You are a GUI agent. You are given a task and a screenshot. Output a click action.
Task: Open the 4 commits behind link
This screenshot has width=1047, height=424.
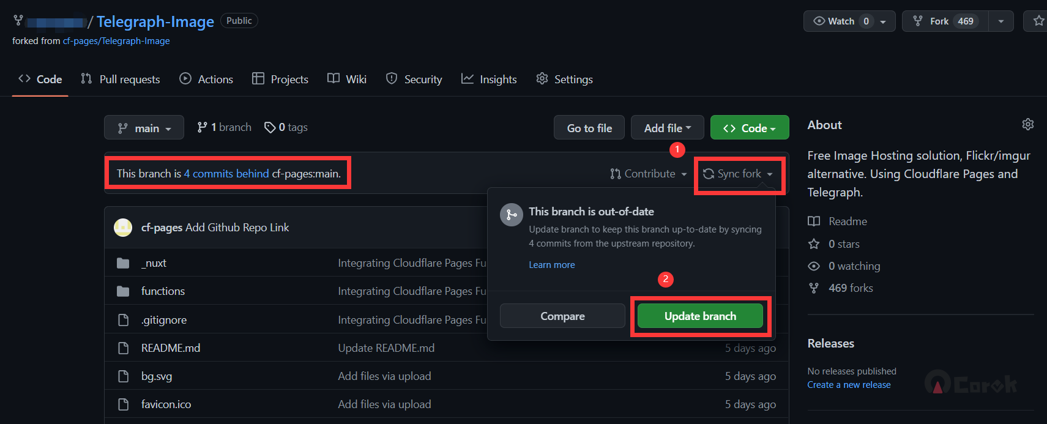pyautogui.click(x=226, y=174)
